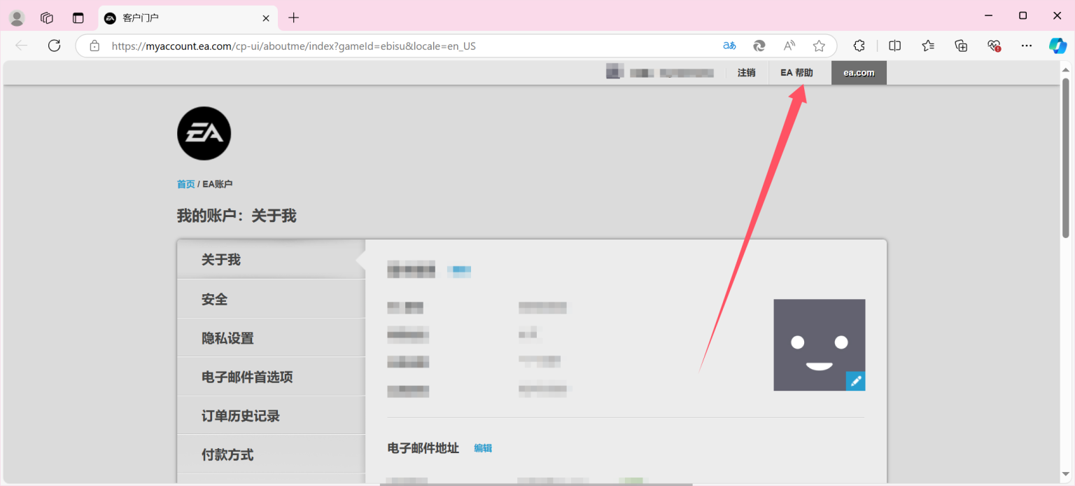Open the browser Extensions icon
The height and width of the screenshot is (486, 1075).
pyautogui.click(x=859, y=46)
